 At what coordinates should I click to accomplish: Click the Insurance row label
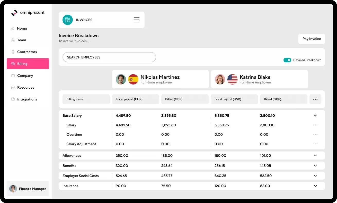tap(70, 186)
